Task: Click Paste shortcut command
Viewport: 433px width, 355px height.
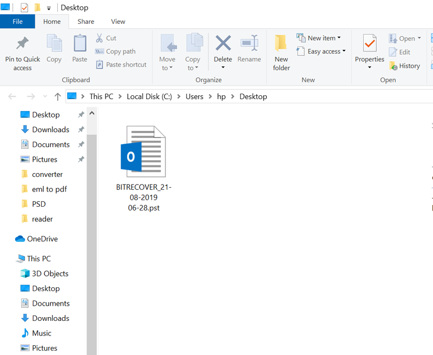Action: click(x=121, y=64)
